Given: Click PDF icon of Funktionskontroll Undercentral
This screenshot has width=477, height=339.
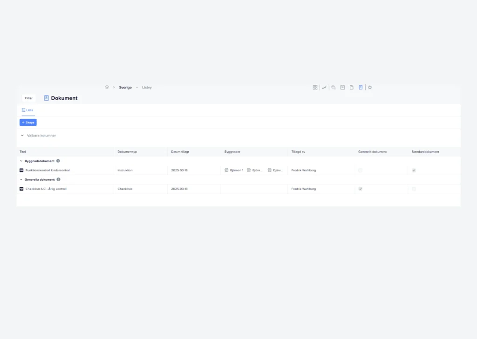Looking at the screenshot, I should click(x=21, y=170).
